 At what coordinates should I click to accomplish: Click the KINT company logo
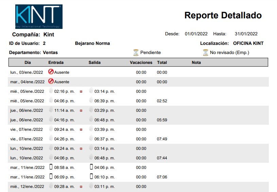pos(39,17)
